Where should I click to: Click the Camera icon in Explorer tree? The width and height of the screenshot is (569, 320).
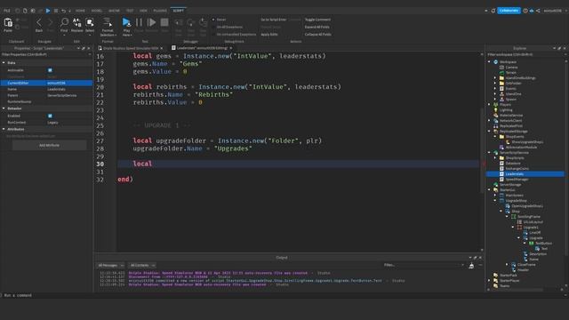[501, 68]
